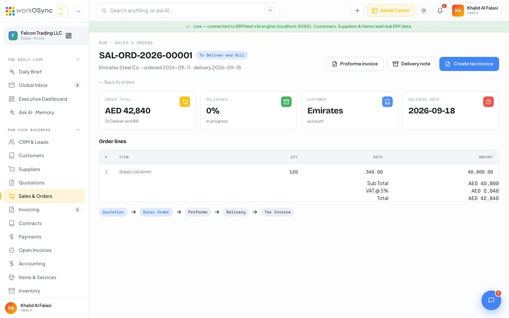This screenshot has width=509, height=318.
Task: Click the Proforma workflow step chip
Action: coord(198,212)
